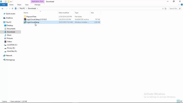183x103 pixels.
Task: Click the search magnifier icon
Action: (x=180, y=9)
